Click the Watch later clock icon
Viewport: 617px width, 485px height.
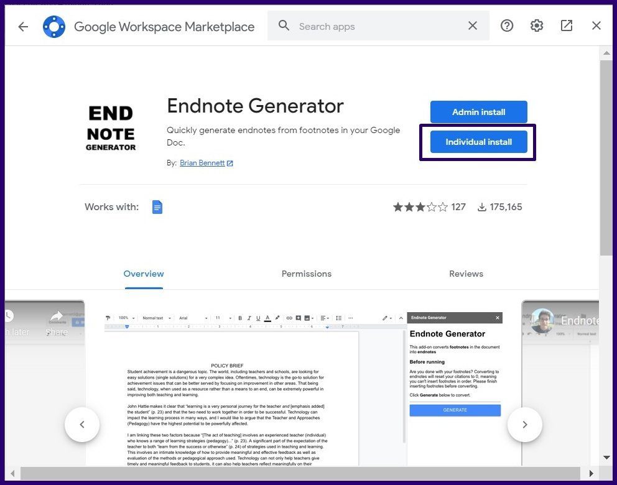[x=9, y=316]
